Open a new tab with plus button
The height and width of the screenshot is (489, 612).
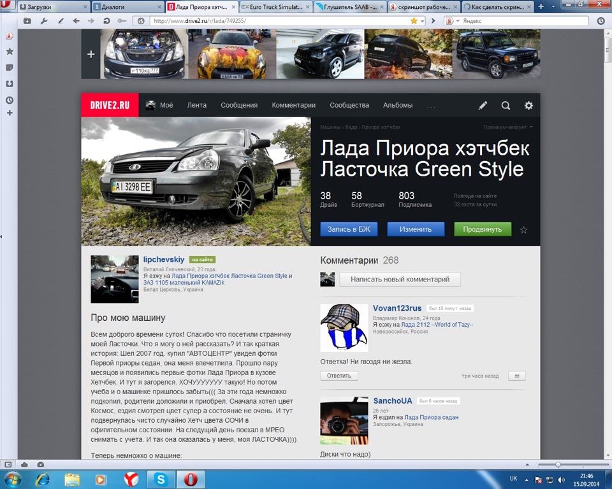[x=541, y=6]
